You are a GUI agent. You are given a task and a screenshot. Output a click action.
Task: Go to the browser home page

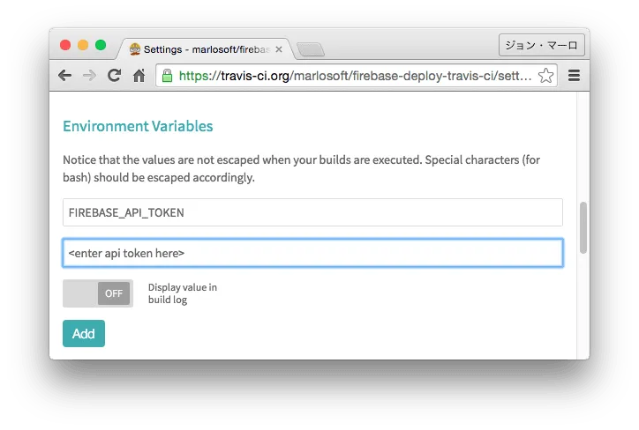(x=139, y=76)
